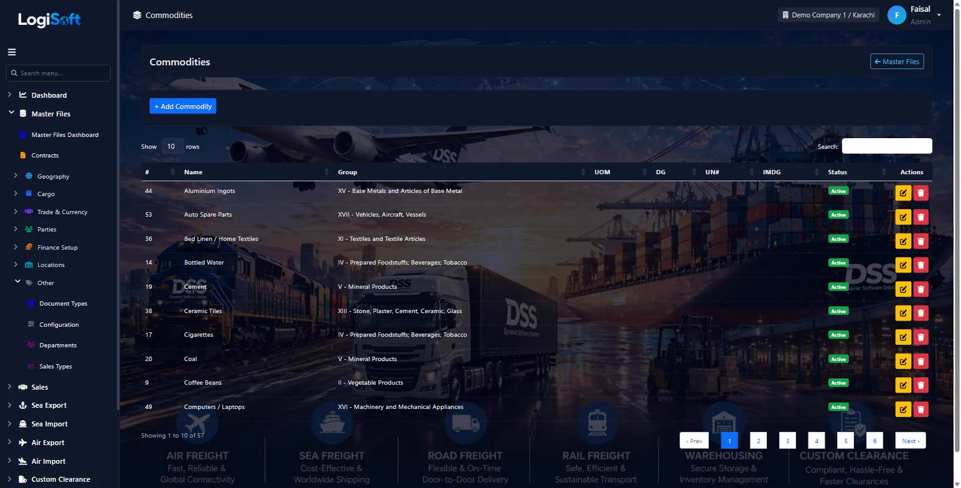961x488 pixels.
Task: Click the Commodities stack icon in header
Action: [x=137, y=15]
